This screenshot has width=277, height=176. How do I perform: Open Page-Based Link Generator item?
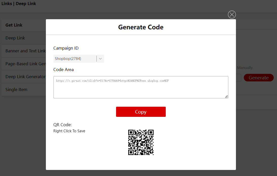tap(24, 64)
